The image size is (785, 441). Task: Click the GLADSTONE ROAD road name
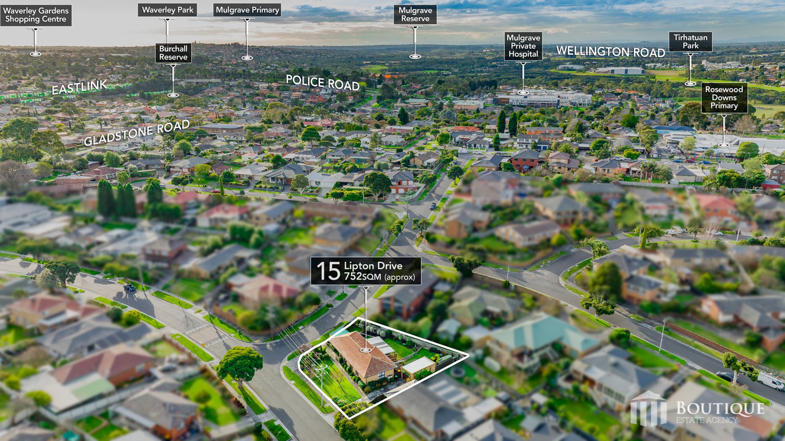coord(137,133)
